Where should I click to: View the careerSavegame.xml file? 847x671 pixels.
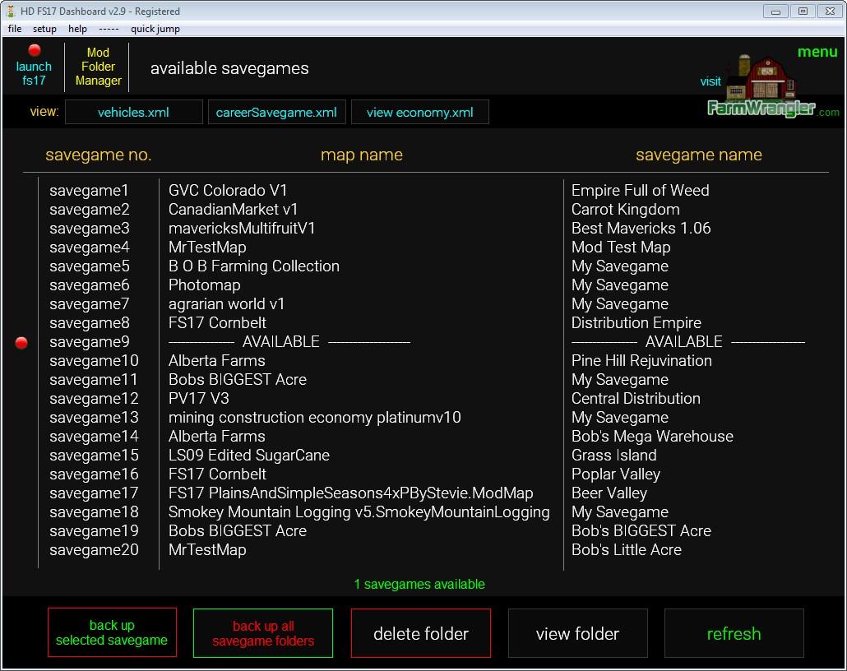point(276,113)
